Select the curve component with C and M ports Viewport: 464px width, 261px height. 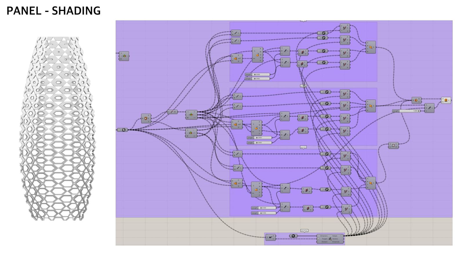172,112
